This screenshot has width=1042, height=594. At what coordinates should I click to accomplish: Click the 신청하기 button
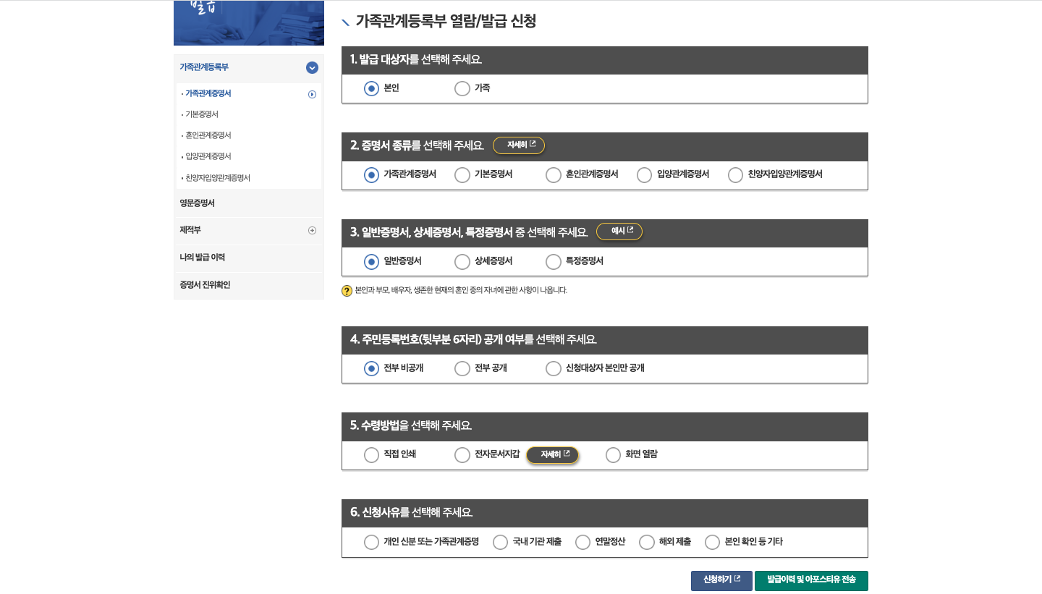pyautogui.click(x=721, y=580)
